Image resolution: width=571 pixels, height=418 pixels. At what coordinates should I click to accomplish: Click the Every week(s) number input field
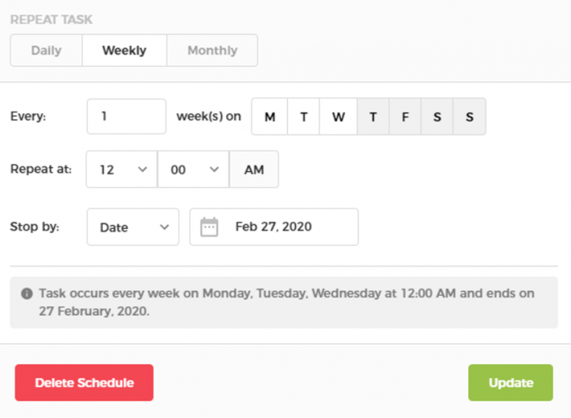126,117
